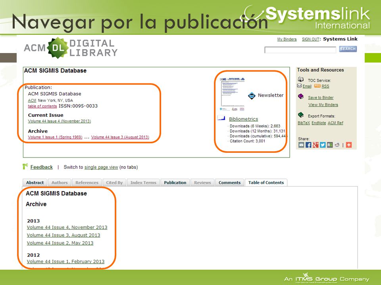Export citation as BibTeX
The width and height of the screenshot is (381, 285).
[304, 123]
